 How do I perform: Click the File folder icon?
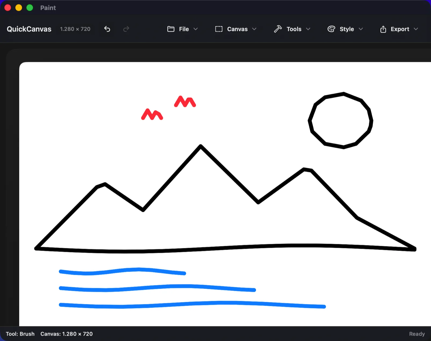click(x=171, y=29)
